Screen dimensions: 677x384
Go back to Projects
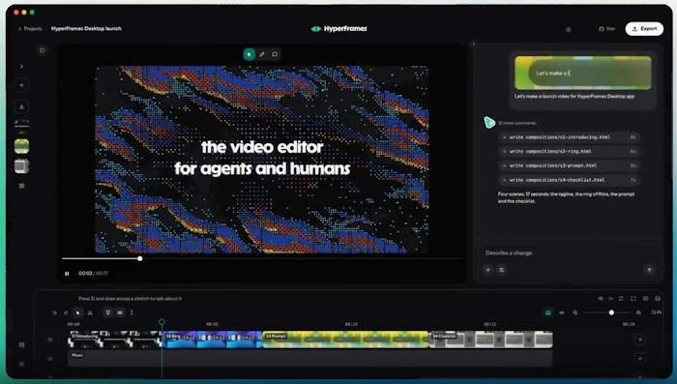30,28
